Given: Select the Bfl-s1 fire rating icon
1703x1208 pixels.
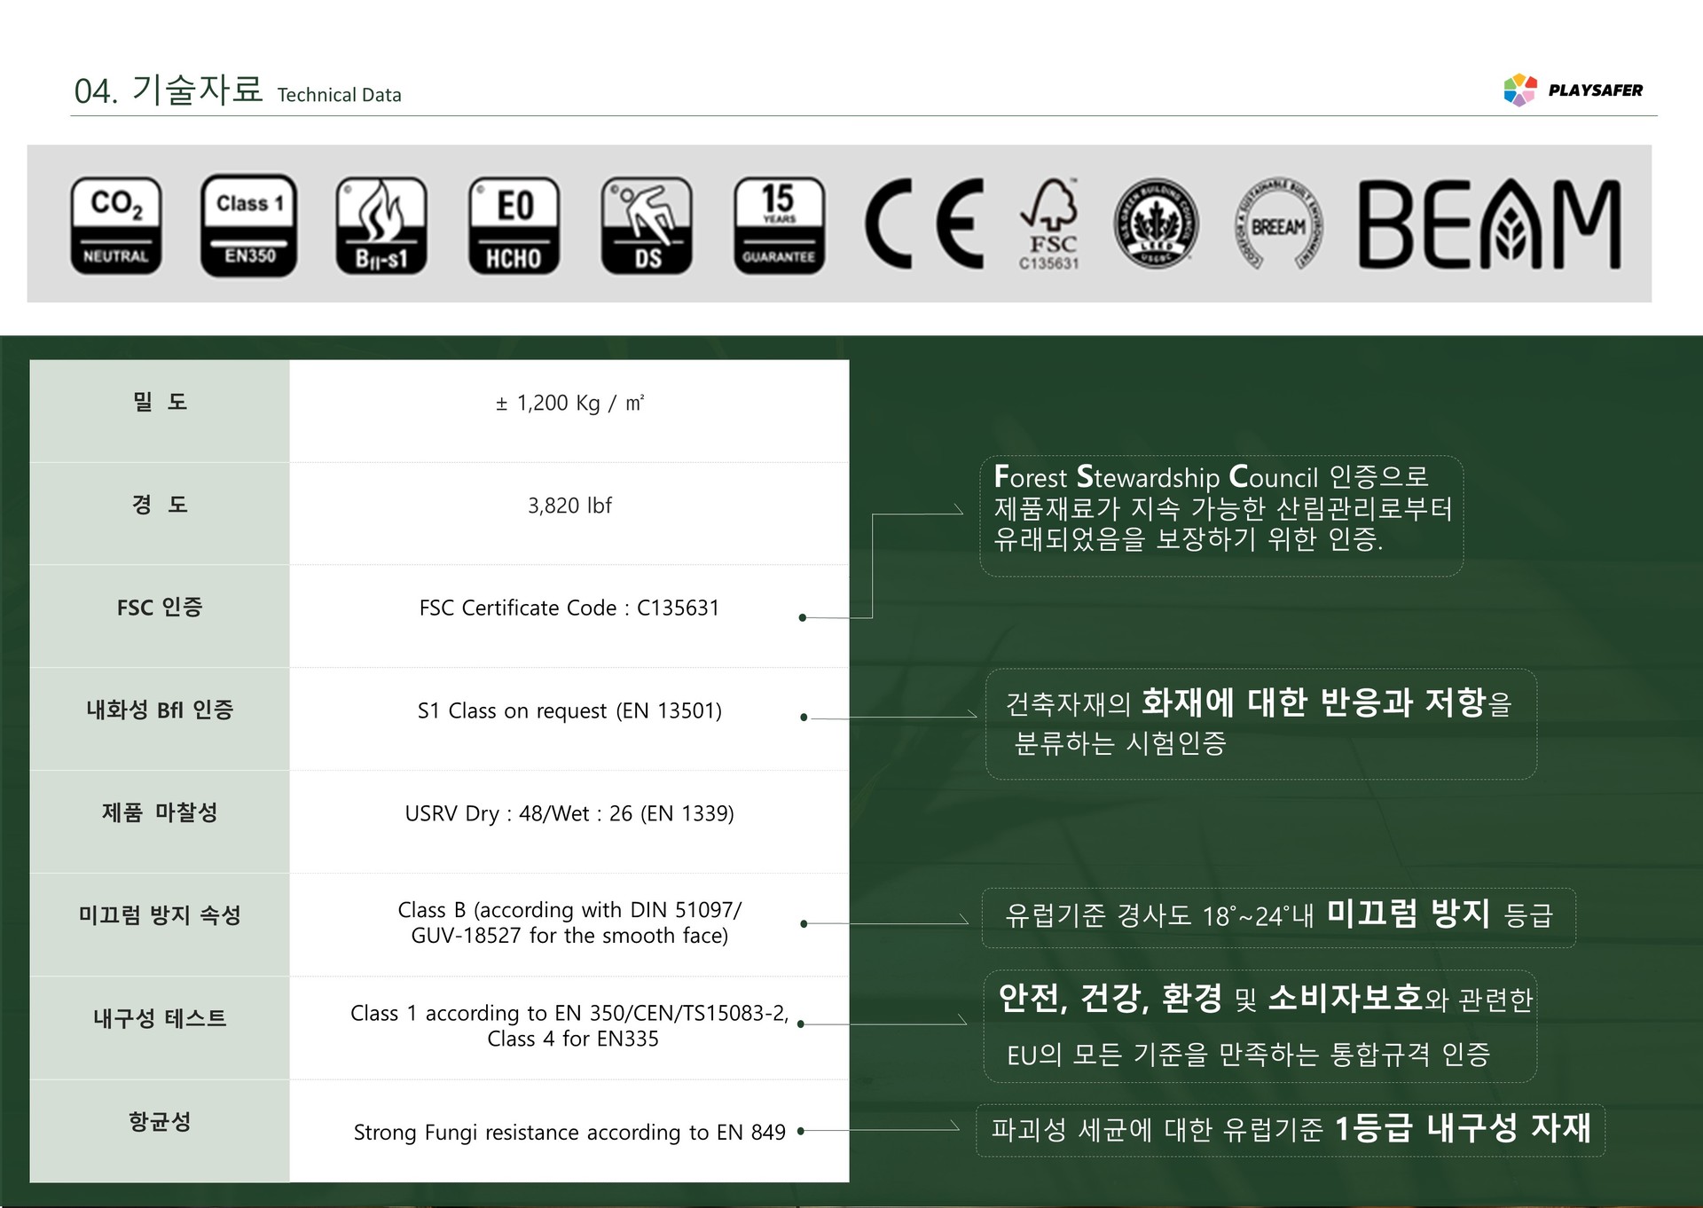Looking at the screenshot, I should [381, 225].
